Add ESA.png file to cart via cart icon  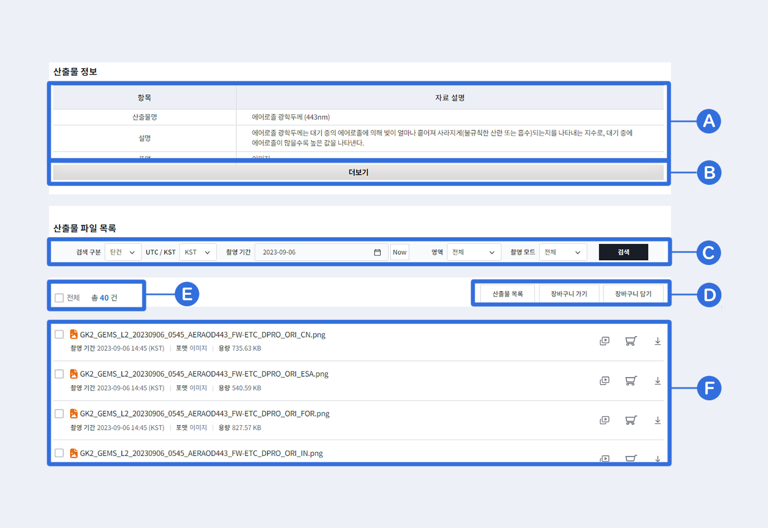tap(631, 381)
